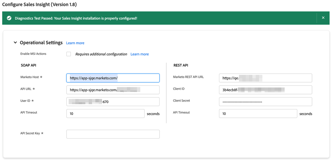The width and height of the screenshot is (334, 162).
Task: Click the green success checkmark icon
Action: point(9,18)
